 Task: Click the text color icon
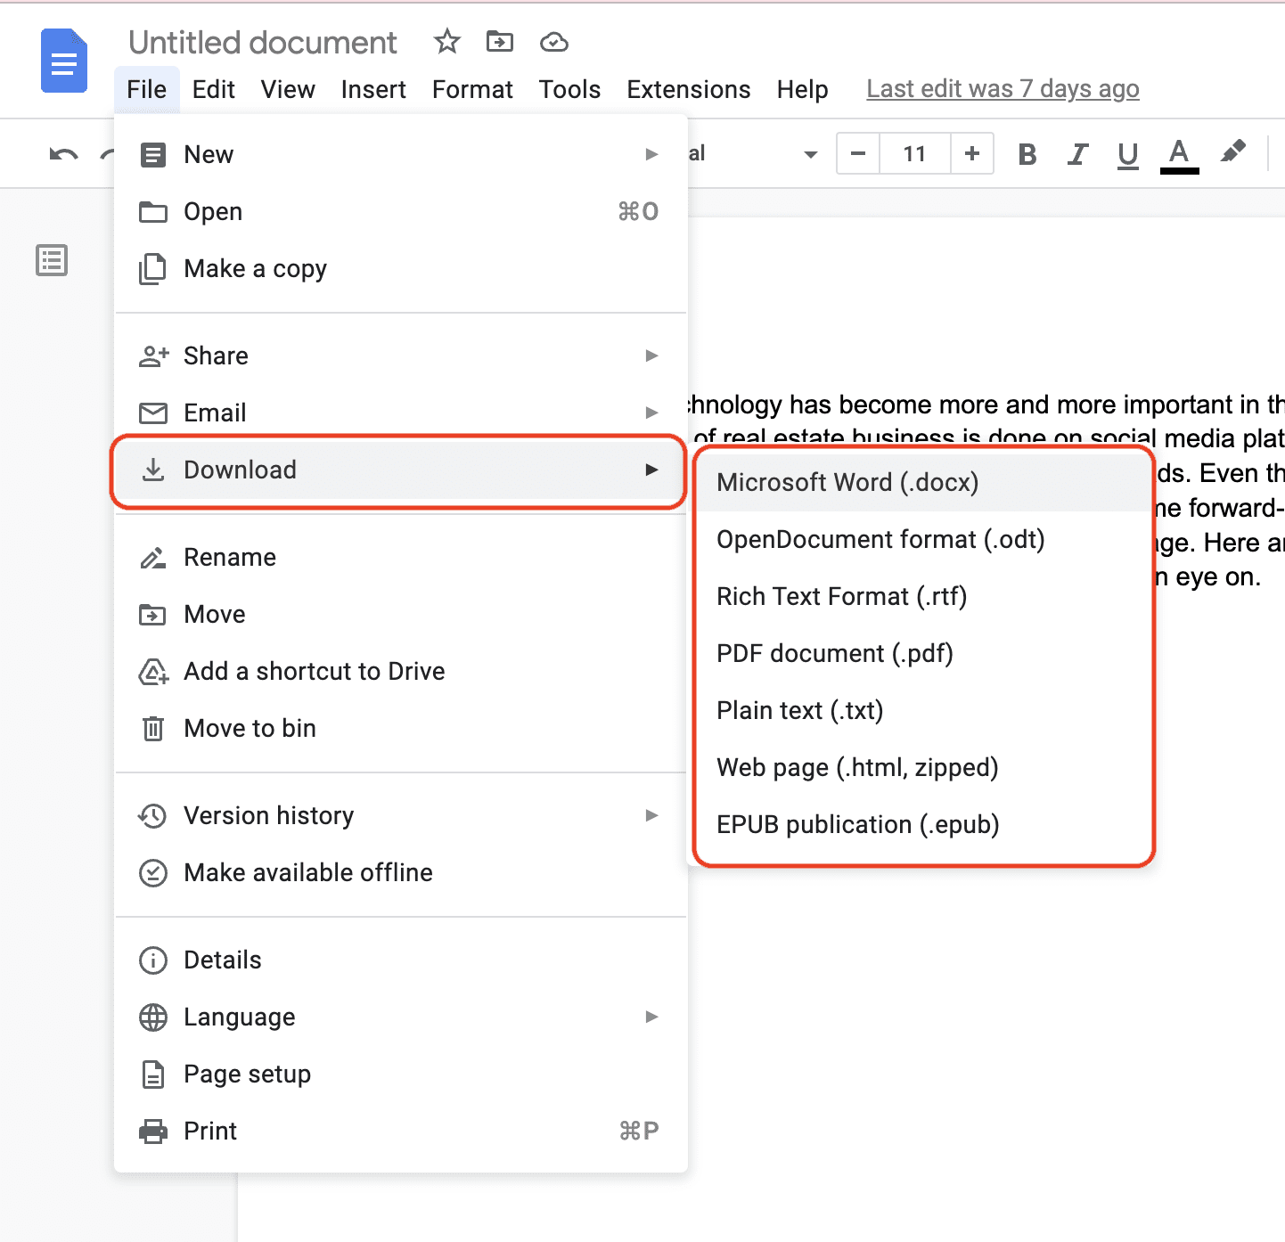tap(1179, 153)
